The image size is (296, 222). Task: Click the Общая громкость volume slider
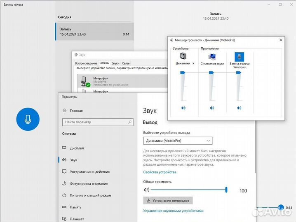point(188,190)
